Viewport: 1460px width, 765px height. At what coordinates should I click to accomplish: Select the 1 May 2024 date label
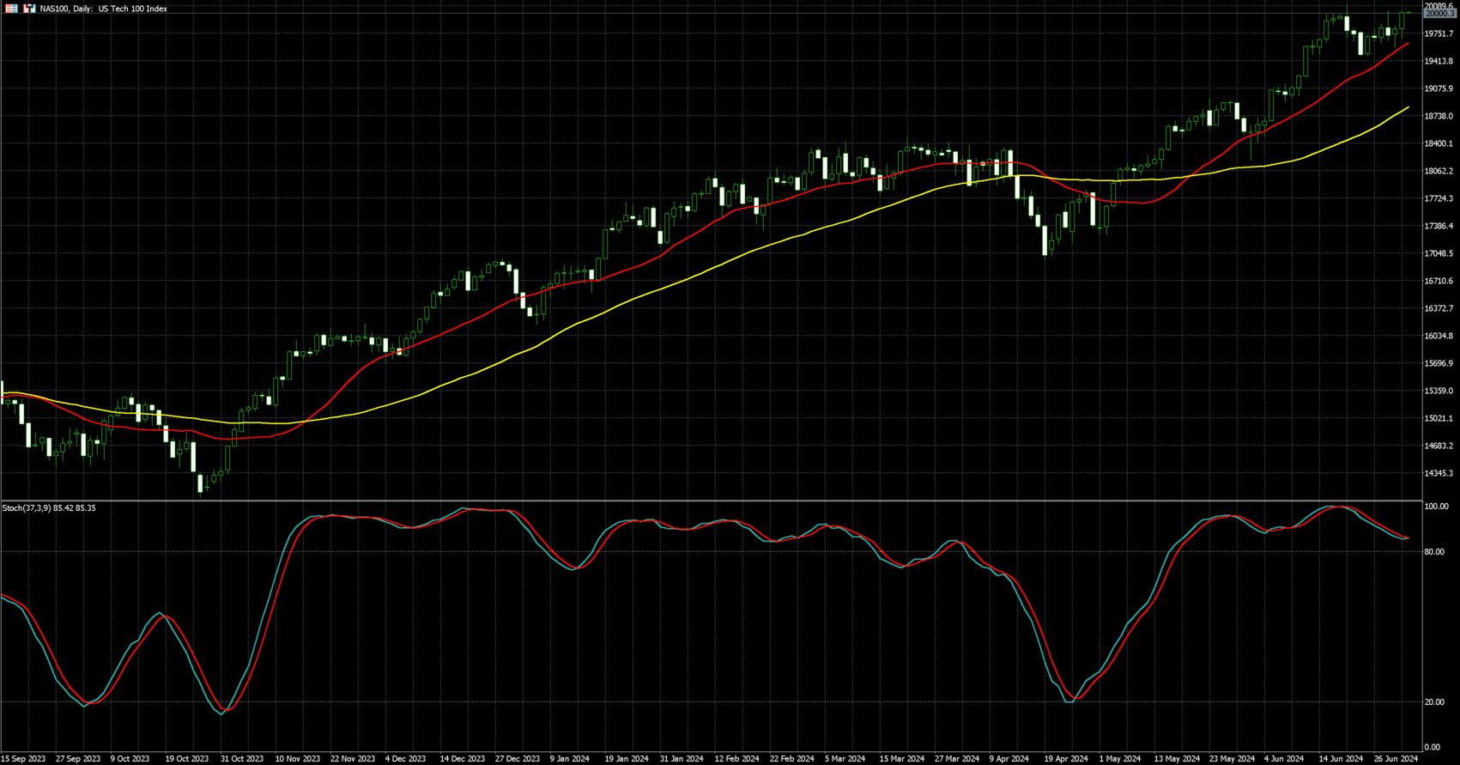tap(1120, 759)
